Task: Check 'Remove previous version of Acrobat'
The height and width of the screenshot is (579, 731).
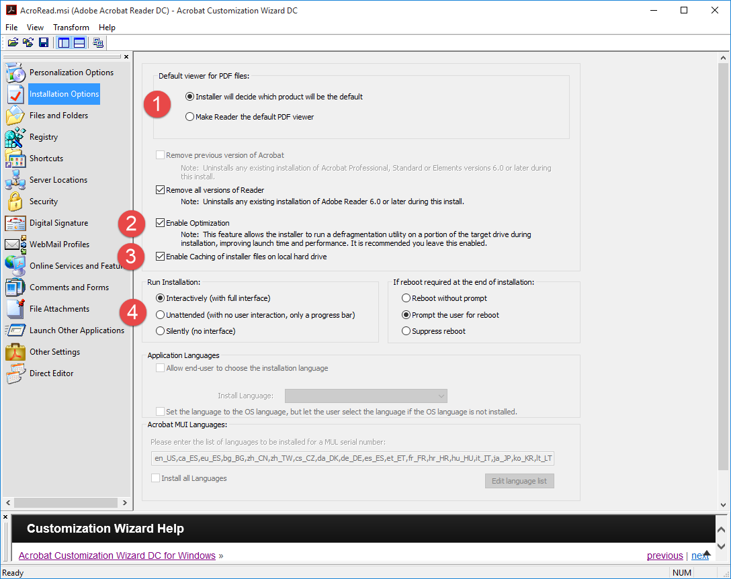Action: (160, 154)
